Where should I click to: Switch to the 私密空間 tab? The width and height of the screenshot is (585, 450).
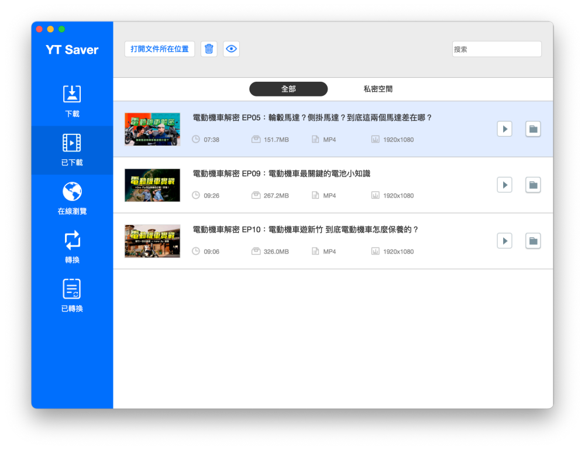[x=378, y=89]
